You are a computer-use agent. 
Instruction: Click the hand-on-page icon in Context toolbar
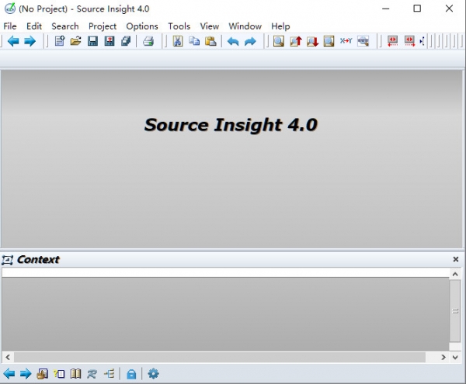point(42,374)
